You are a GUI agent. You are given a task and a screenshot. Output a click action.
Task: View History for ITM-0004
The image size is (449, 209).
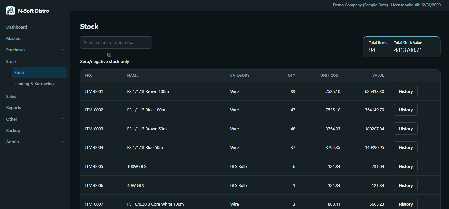pos(406,147)
